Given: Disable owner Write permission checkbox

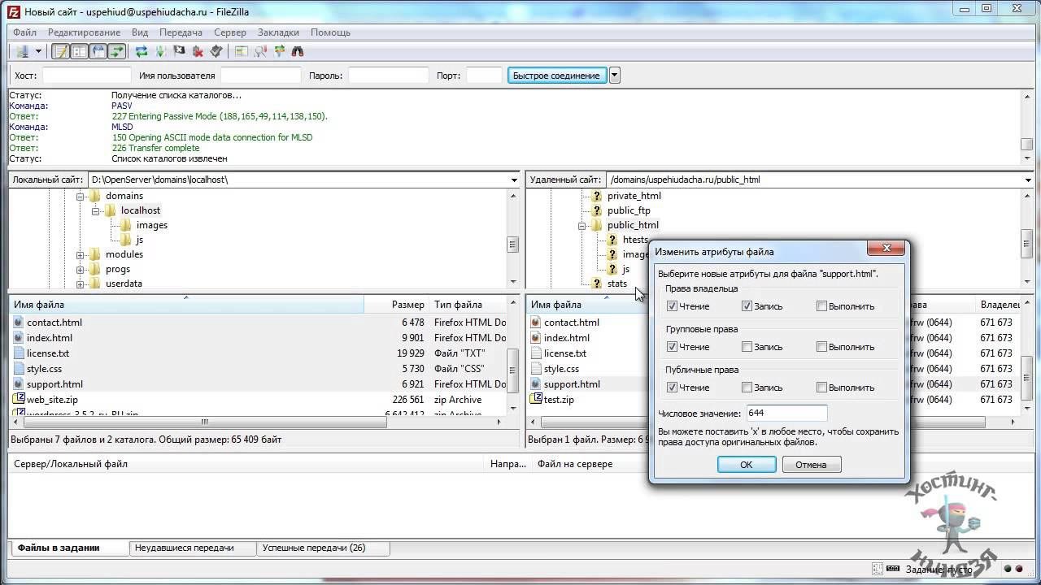Looking at the screenshot, I should coord(747,306).
